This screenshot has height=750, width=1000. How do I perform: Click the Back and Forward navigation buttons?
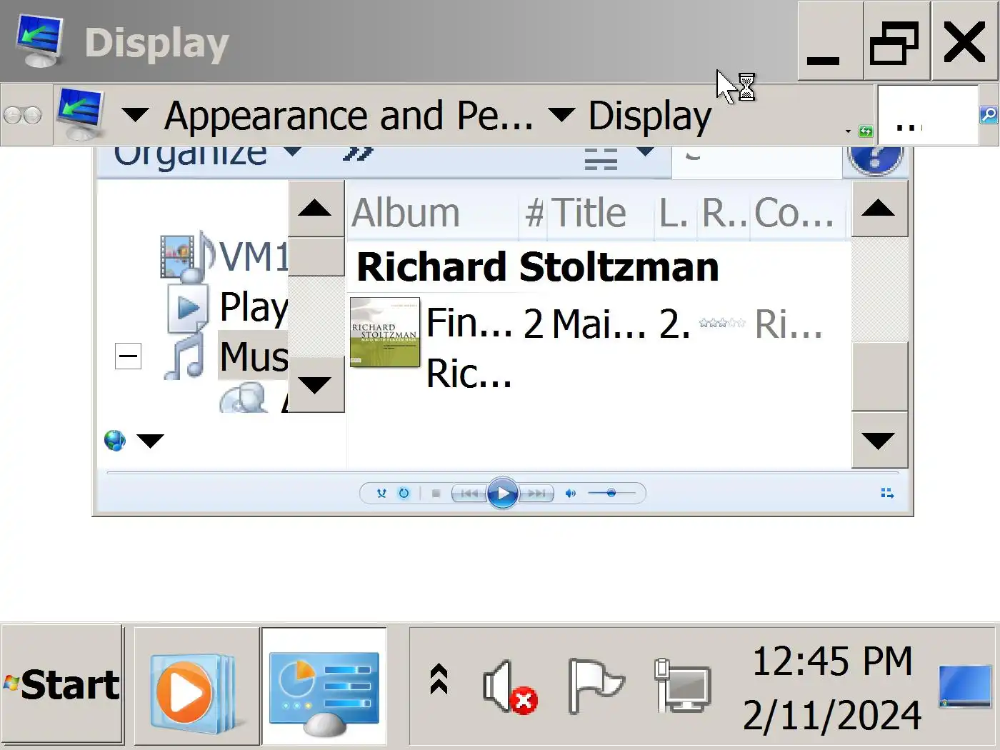[x=23, y=115]
